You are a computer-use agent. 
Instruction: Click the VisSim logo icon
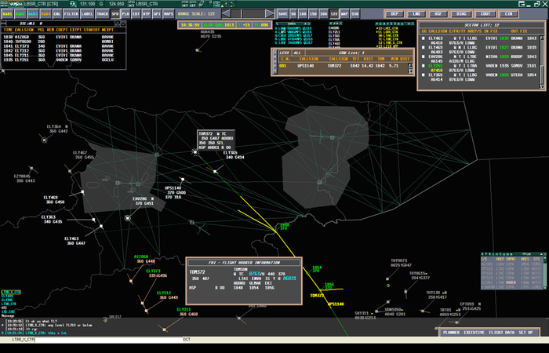pos(15,4)
